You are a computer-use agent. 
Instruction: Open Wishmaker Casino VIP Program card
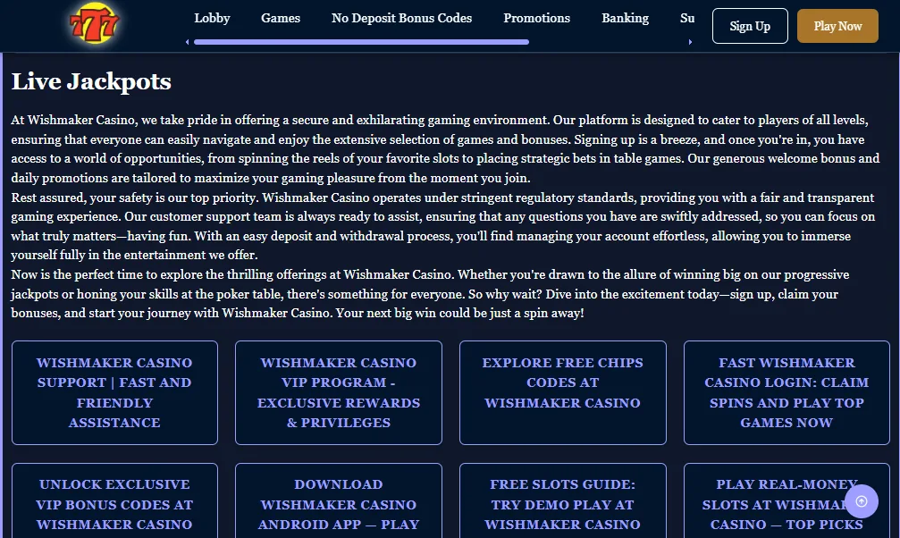pos(339,392)
